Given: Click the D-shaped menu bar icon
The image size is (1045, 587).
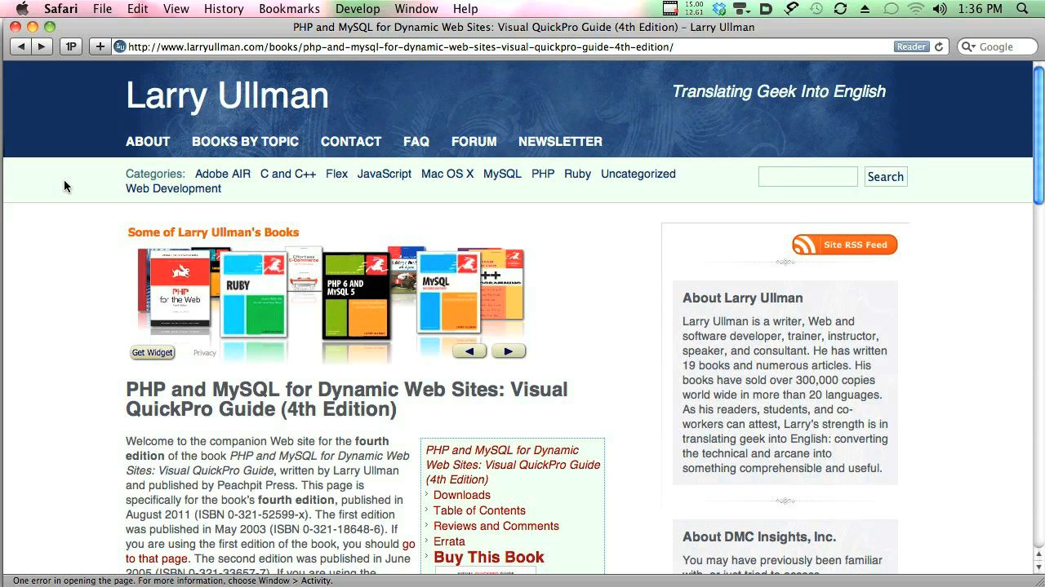Looking at the screenshot, I should point(766,9).
